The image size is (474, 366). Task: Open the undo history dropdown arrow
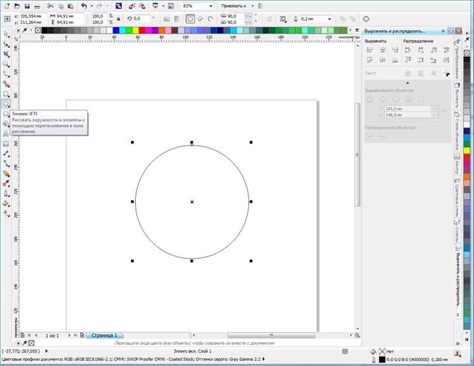pyautogui.click(x=92, y=6)
